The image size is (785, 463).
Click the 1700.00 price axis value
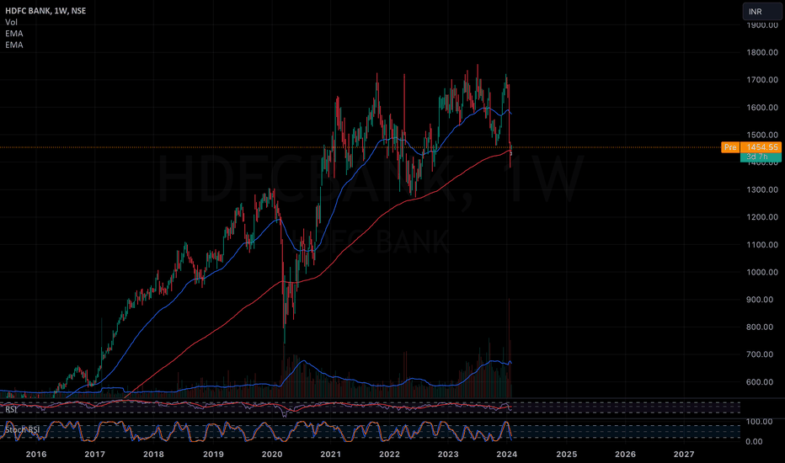click(762, 80)
